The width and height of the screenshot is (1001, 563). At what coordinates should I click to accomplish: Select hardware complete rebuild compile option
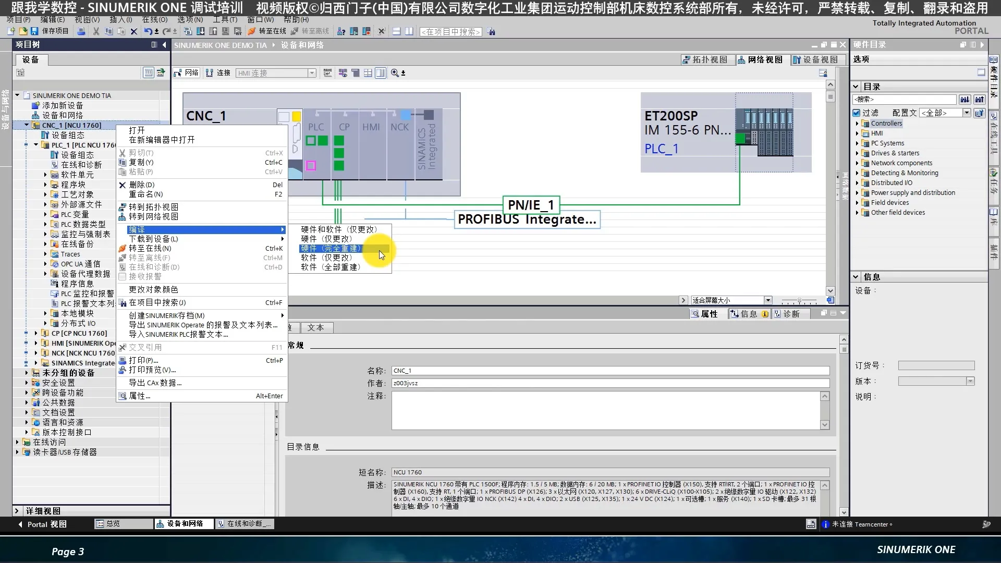[x=331, y=249]
